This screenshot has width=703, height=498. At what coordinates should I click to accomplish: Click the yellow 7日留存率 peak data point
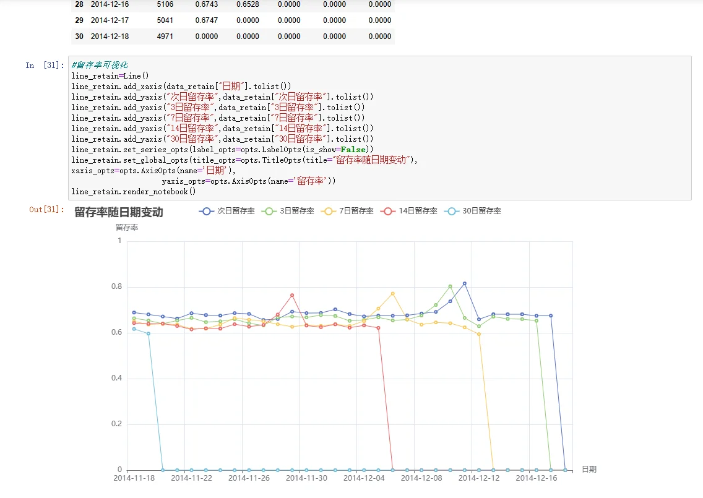tap(393, 294)
